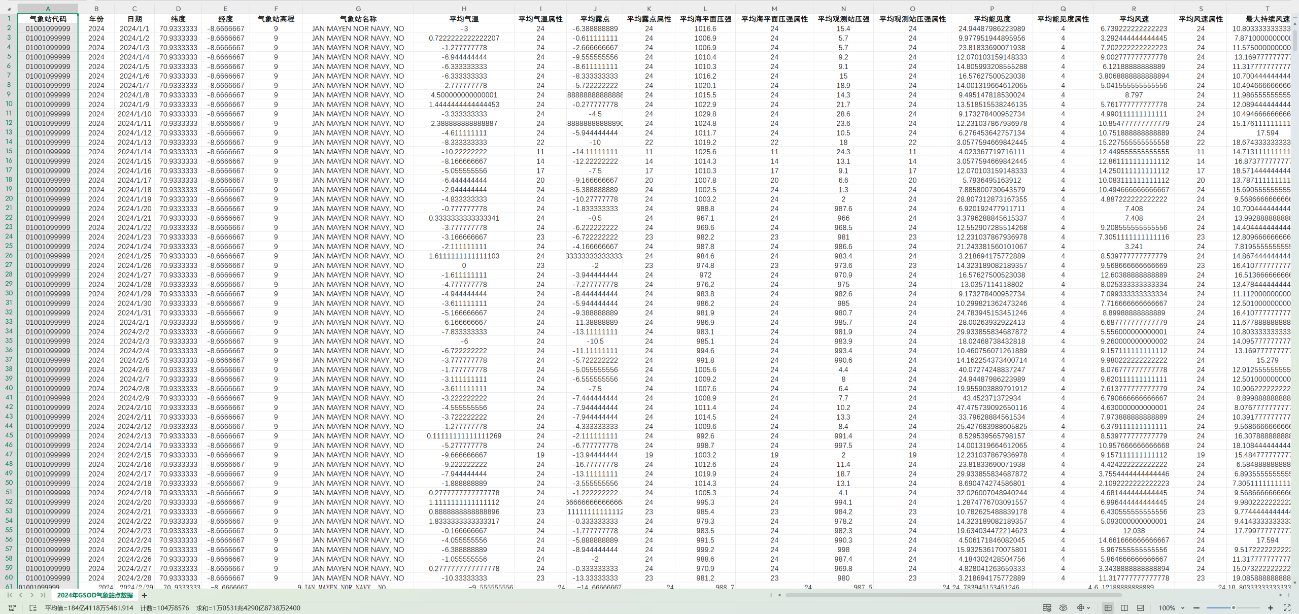Select the 2024年GSOD气象站点数据 sheet tab
Screen dimensions: 1299x614
(95, 595)
